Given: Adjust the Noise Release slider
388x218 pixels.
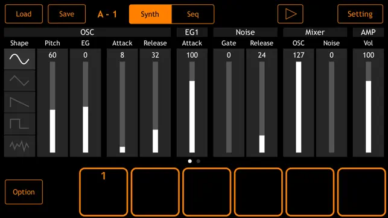Looking at the screenshot, I should (262, 107).
